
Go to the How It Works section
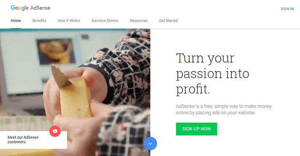pyautogui.click(x=69, y=21)
